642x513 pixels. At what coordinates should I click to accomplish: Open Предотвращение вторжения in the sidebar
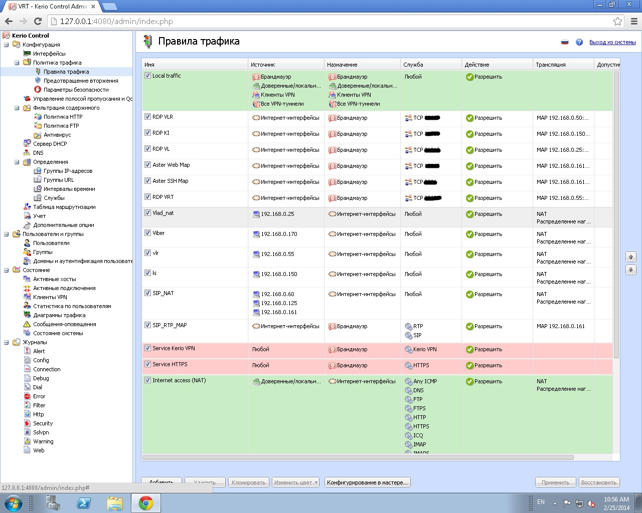[x=80, y=81]
